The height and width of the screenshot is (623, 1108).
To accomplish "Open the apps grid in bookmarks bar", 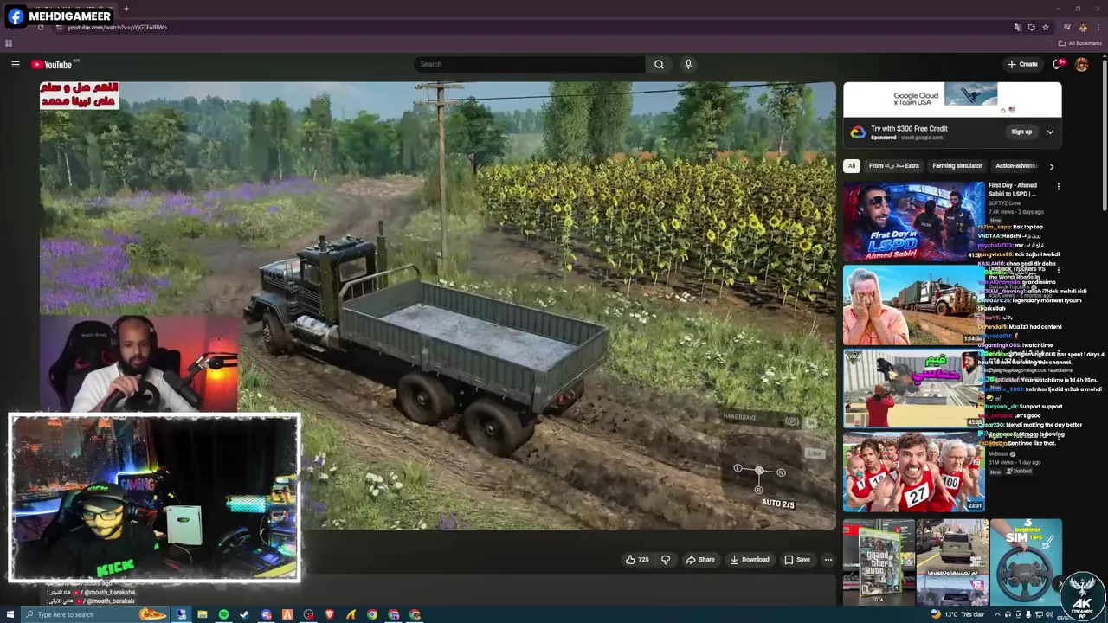I will [9, 43].
